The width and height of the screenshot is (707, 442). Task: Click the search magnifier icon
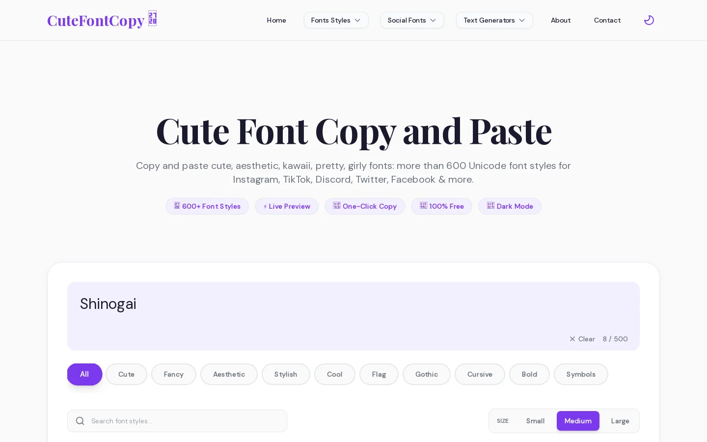(80, 421)
